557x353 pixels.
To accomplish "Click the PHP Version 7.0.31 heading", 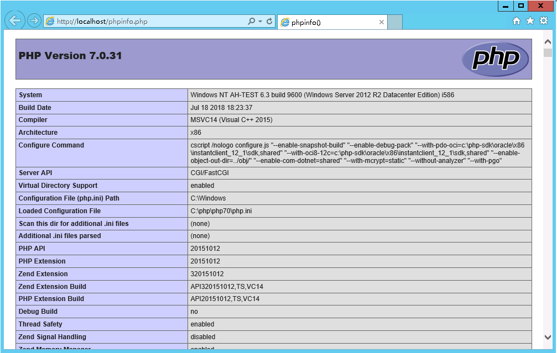I will tap(70, 56).
